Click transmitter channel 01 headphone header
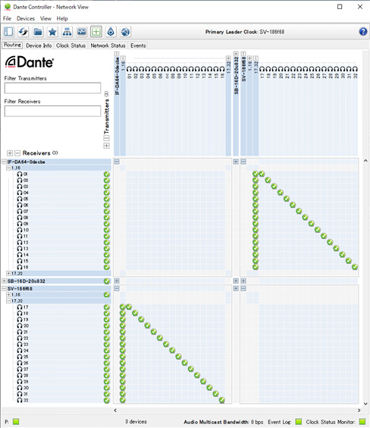This screenshot has height=428, width=370. coord(129,69)
